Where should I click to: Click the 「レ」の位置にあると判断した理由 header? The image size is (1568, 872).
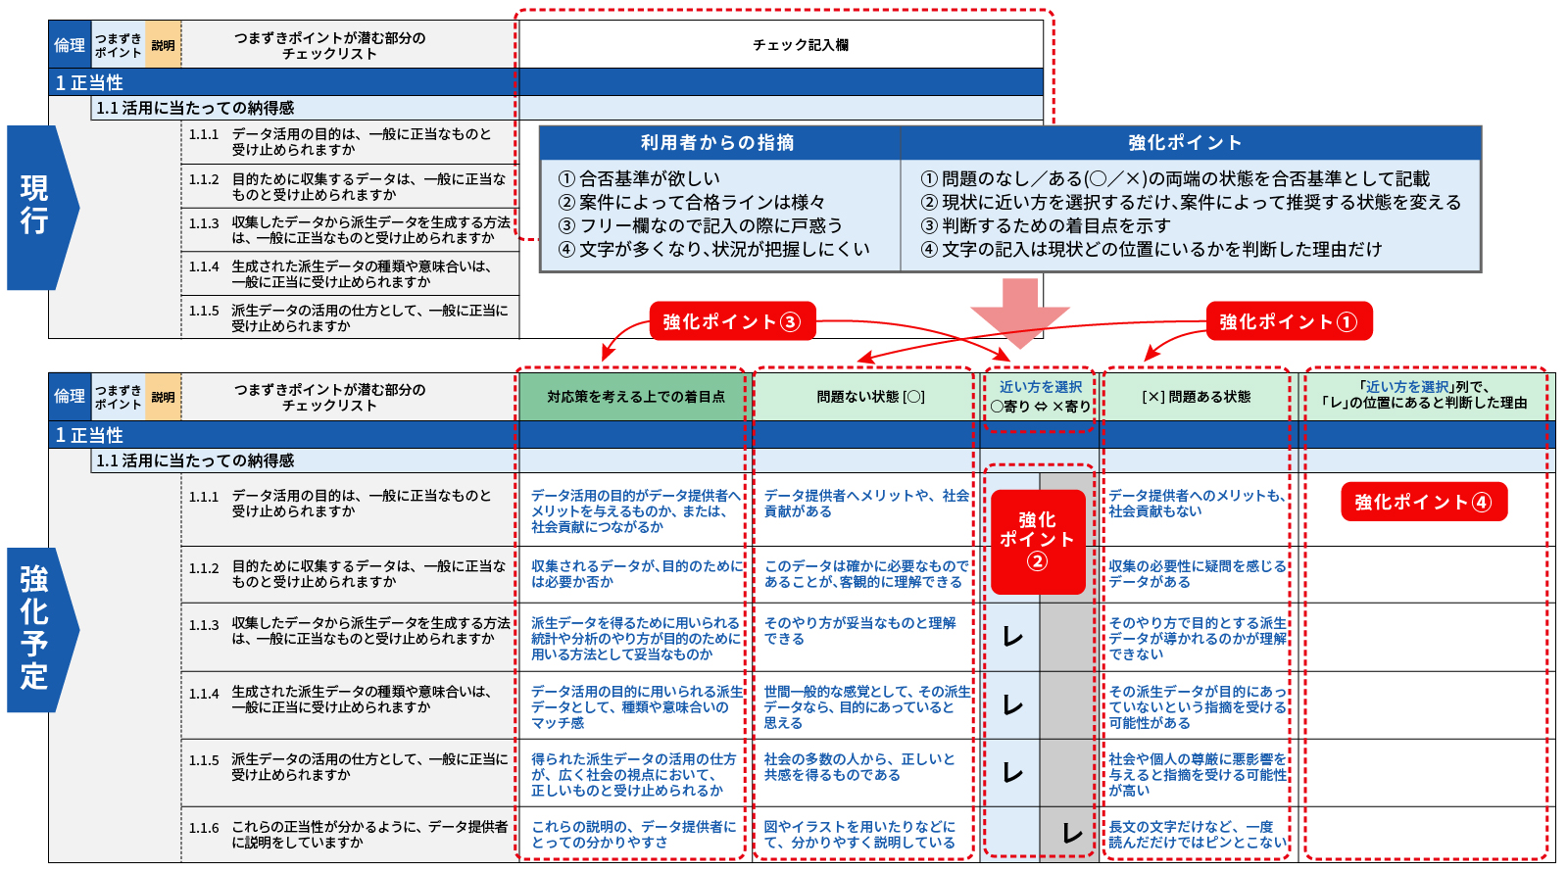point(1428,397)
